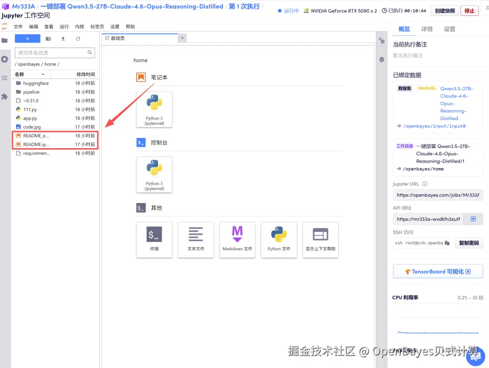Open the 标签页 menu
This screenshot has width=489, height=368.
point(97,27)
